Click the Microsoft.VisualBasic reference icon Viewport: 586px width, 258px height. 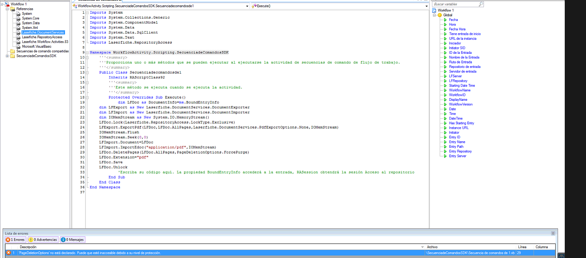pyautogui.click(x=19, y=46)
